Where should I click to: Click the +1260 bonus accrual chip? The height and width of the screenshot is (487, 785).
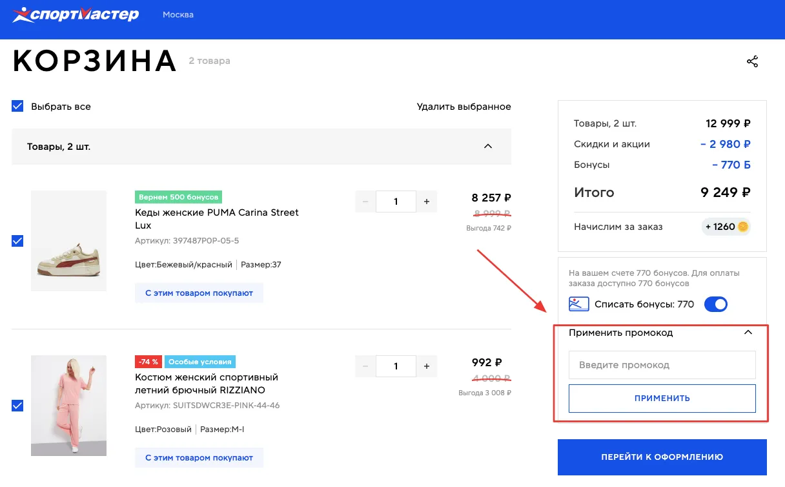[x=726, y=227]
